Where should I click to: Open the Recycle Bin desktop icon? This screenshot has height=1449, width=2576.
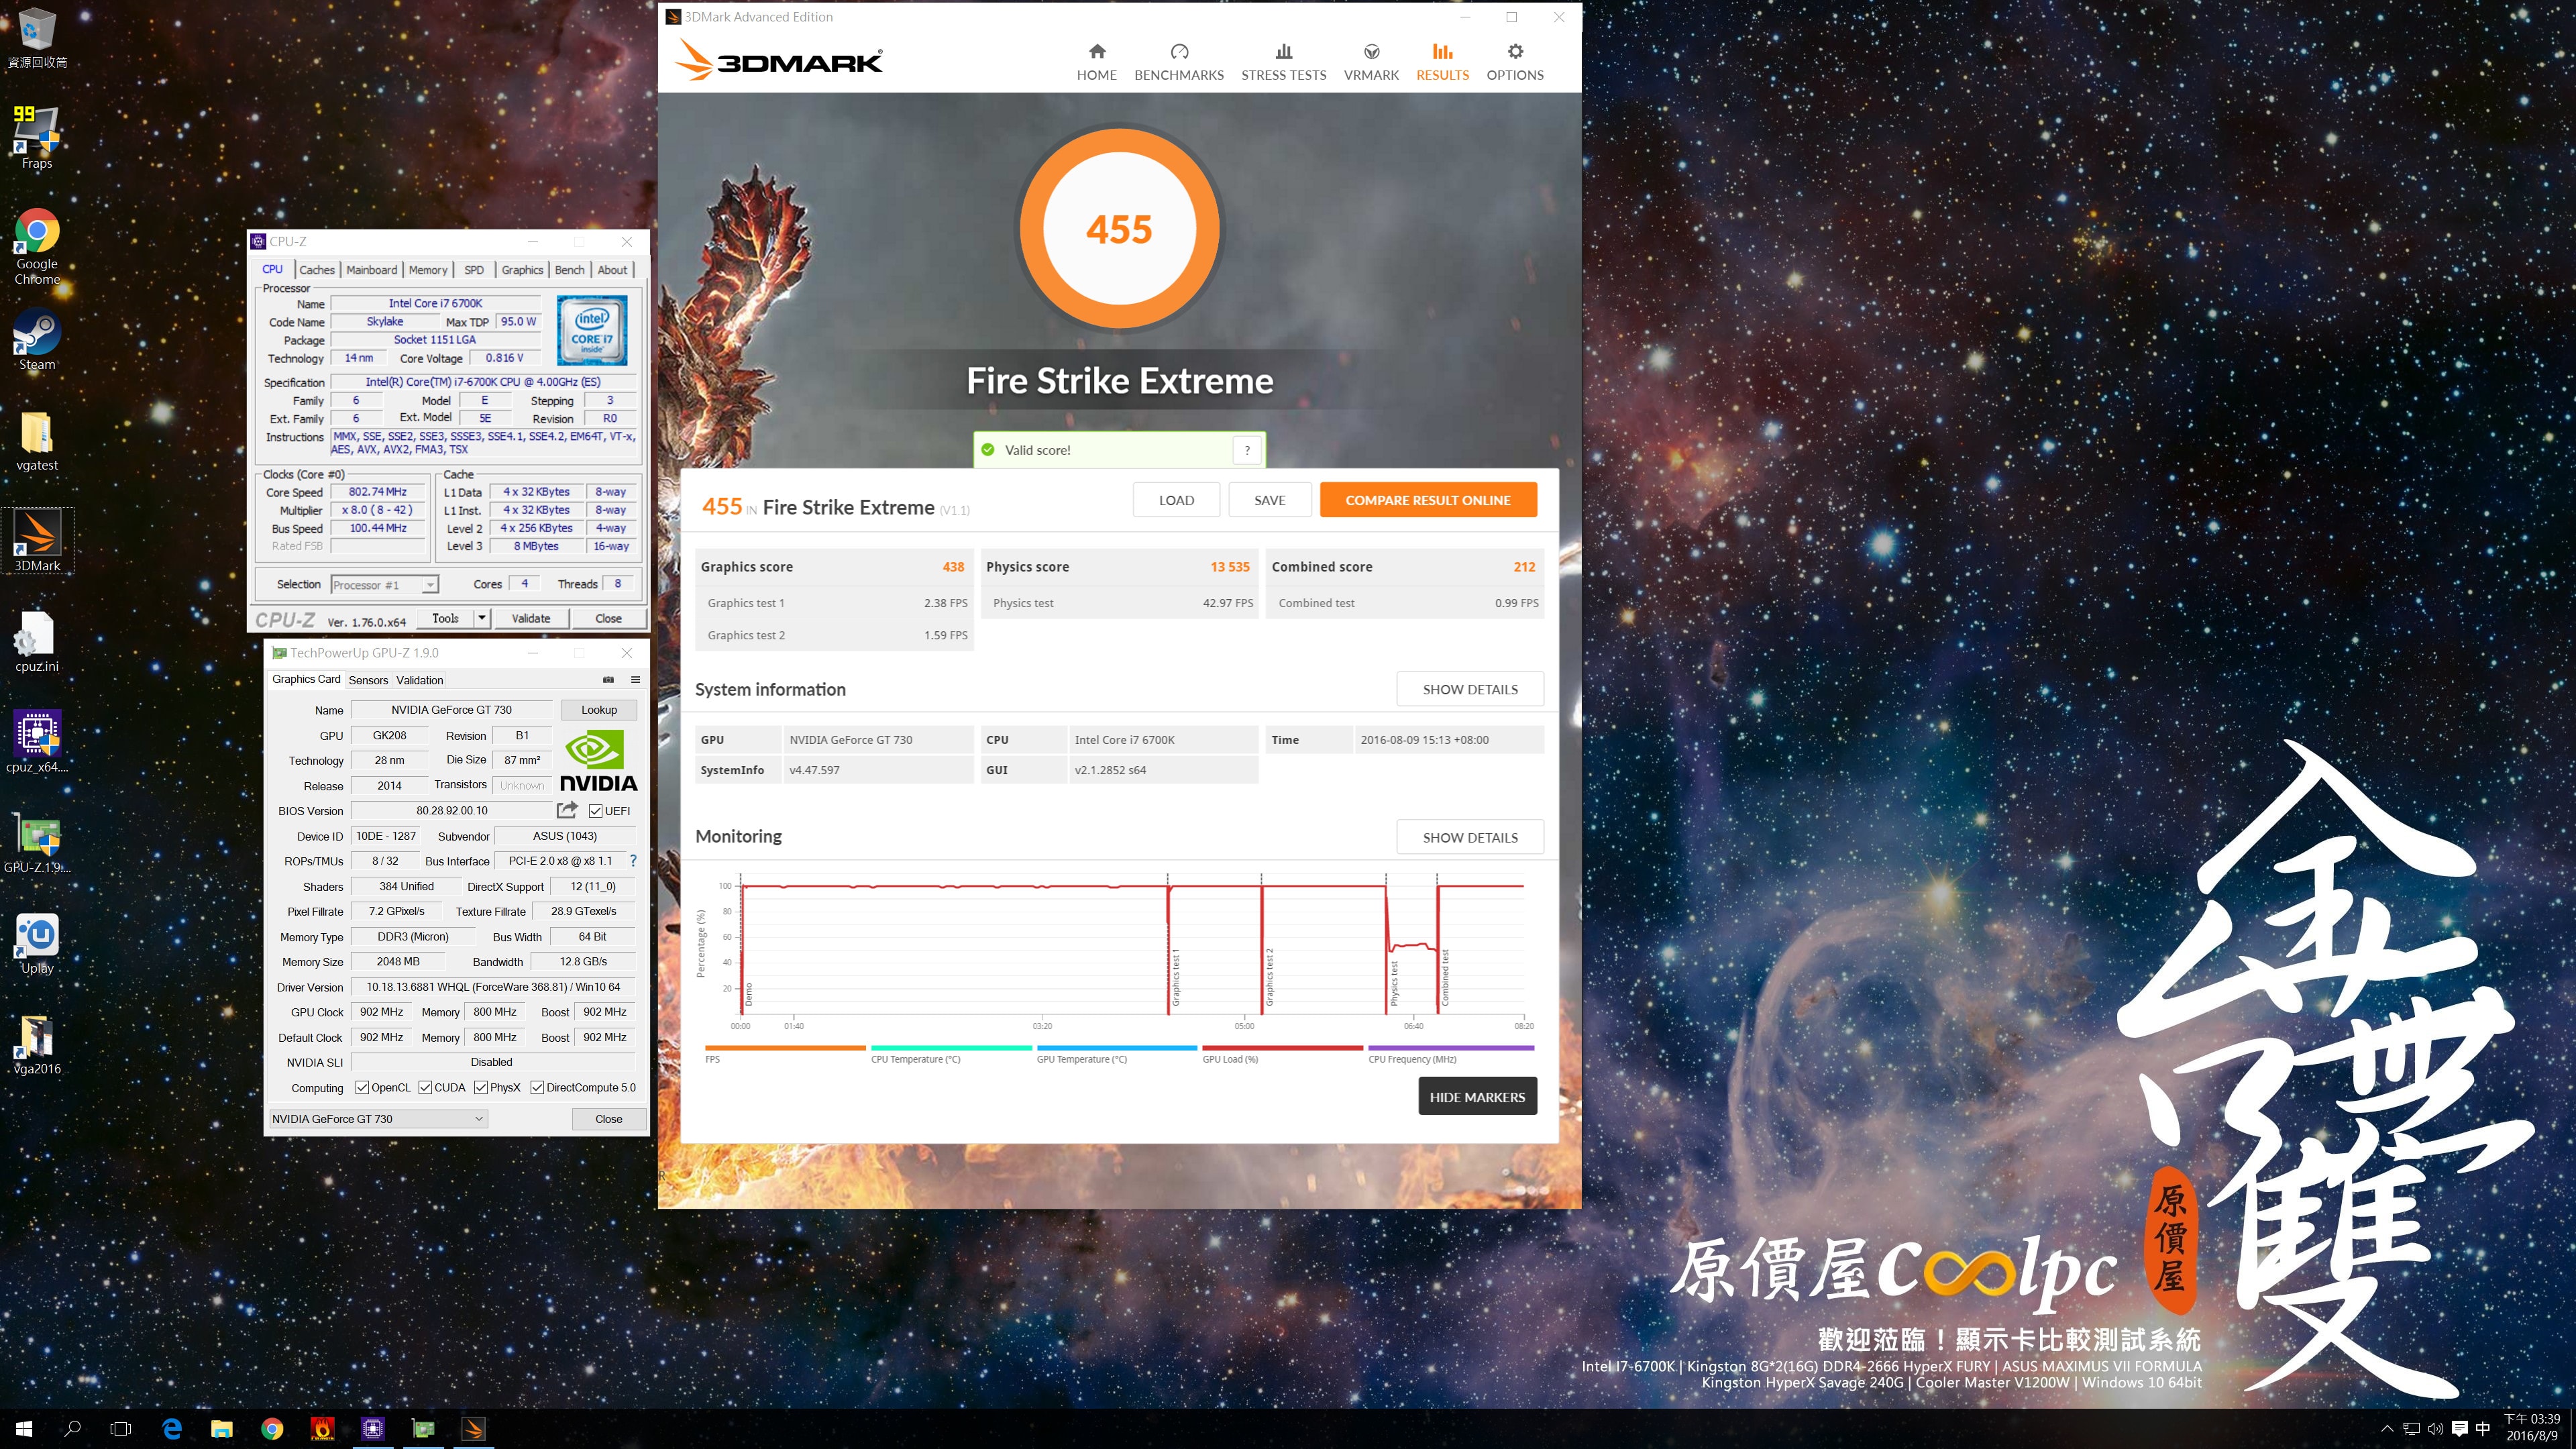point(37,38)
